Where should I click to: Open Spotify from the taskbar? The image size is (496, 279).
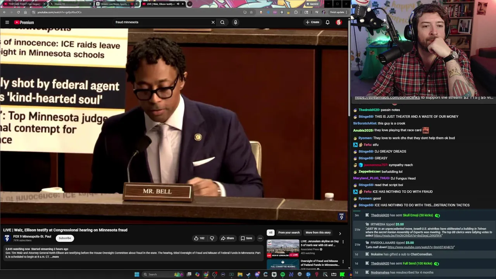click(282, 274)
